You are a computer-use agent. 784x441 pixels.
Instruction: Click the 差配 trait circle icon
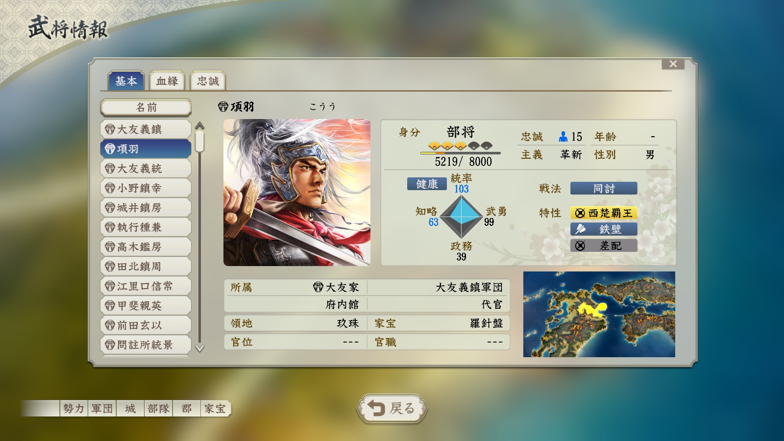(580, 245)
